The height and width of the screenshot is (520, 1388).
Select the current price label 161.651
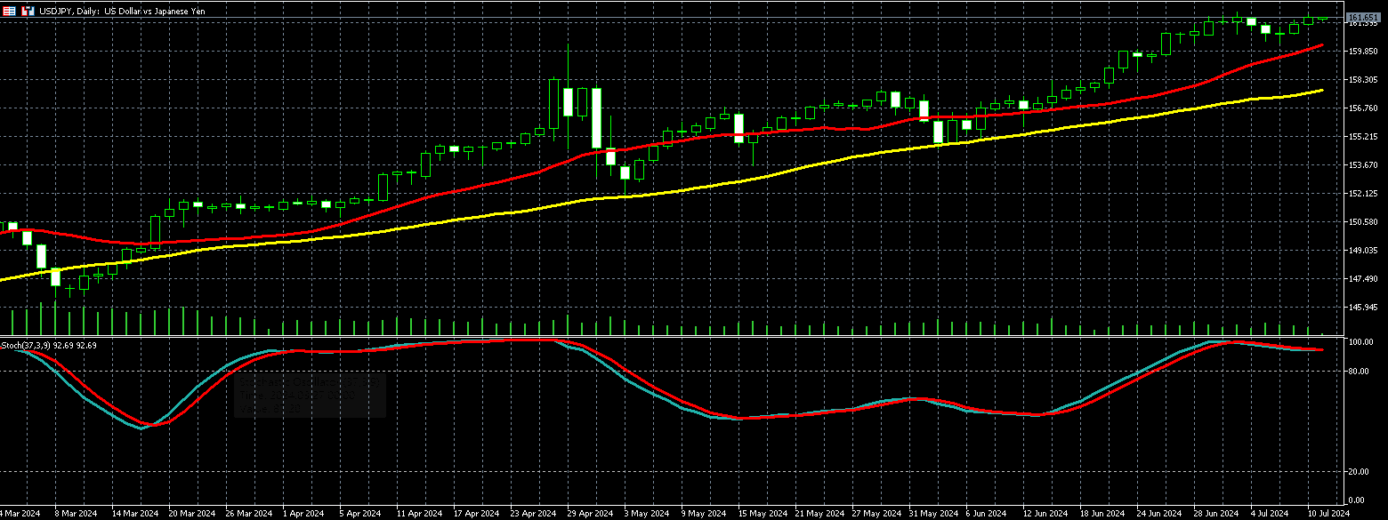(x=1362, y=18)
